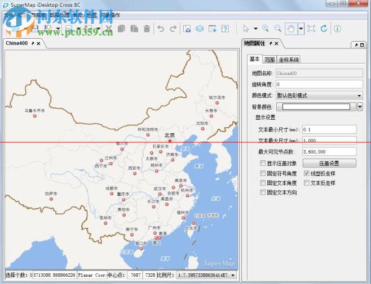Enable the 固定文本角度 checkbox
The width and height of the screenshot is (371, 284).
[x=263, y=183]
